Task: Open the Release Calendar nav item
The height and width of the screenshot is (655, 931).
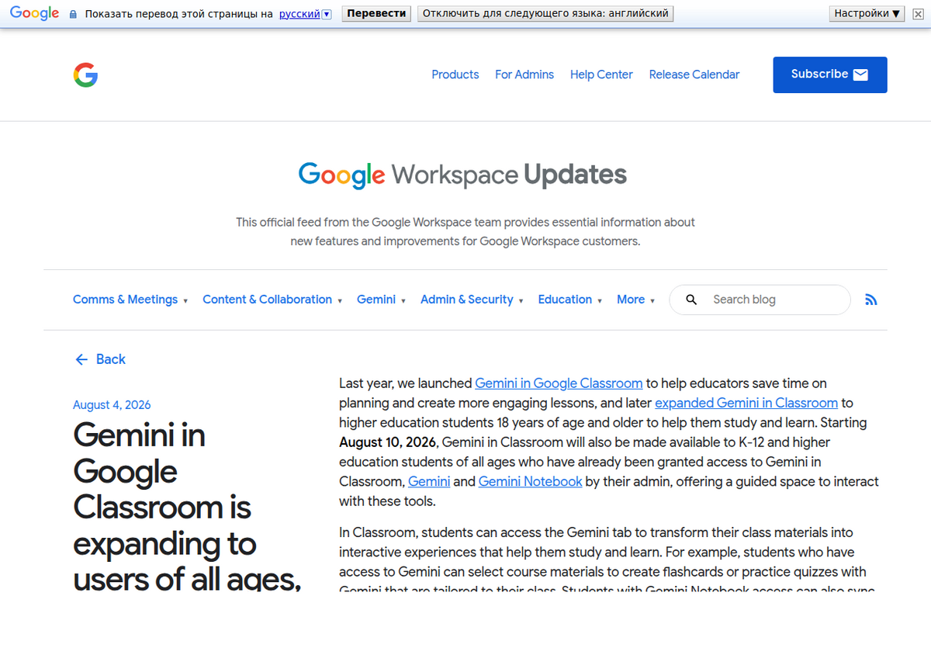Action: point(694,75)
